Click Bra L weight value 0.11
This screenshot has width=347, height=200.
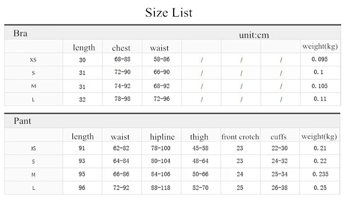point(320,99)
